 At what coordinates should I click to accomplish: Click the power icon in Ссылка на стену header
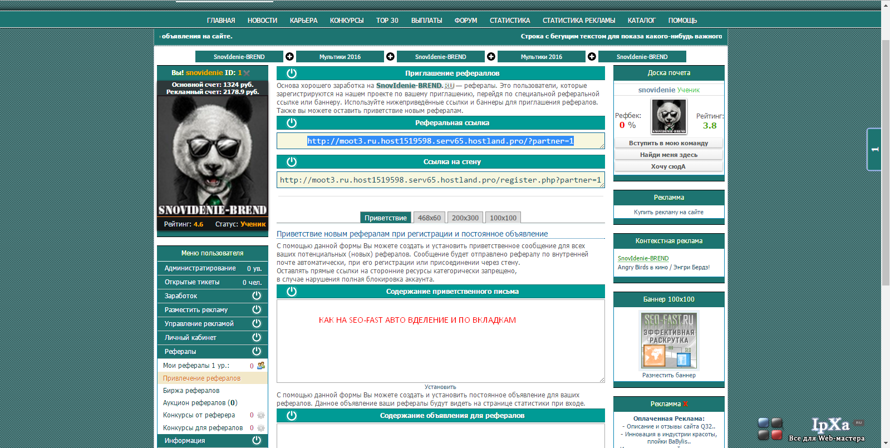[291, 162]
